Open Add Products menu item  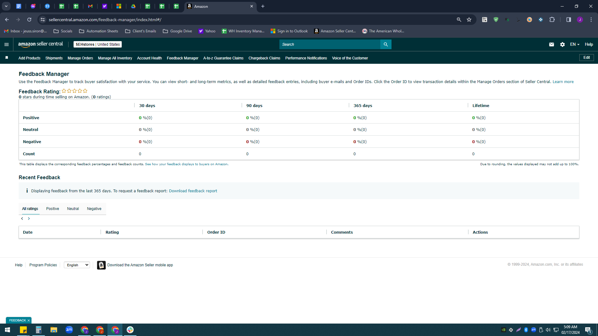click(29, 58)
